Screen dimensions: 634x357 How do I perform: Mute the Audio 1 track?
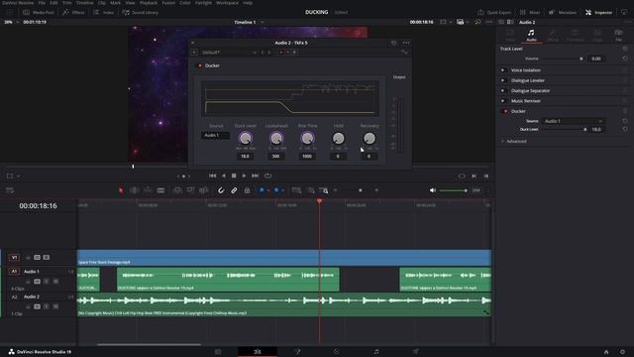(x=55, y=282)
